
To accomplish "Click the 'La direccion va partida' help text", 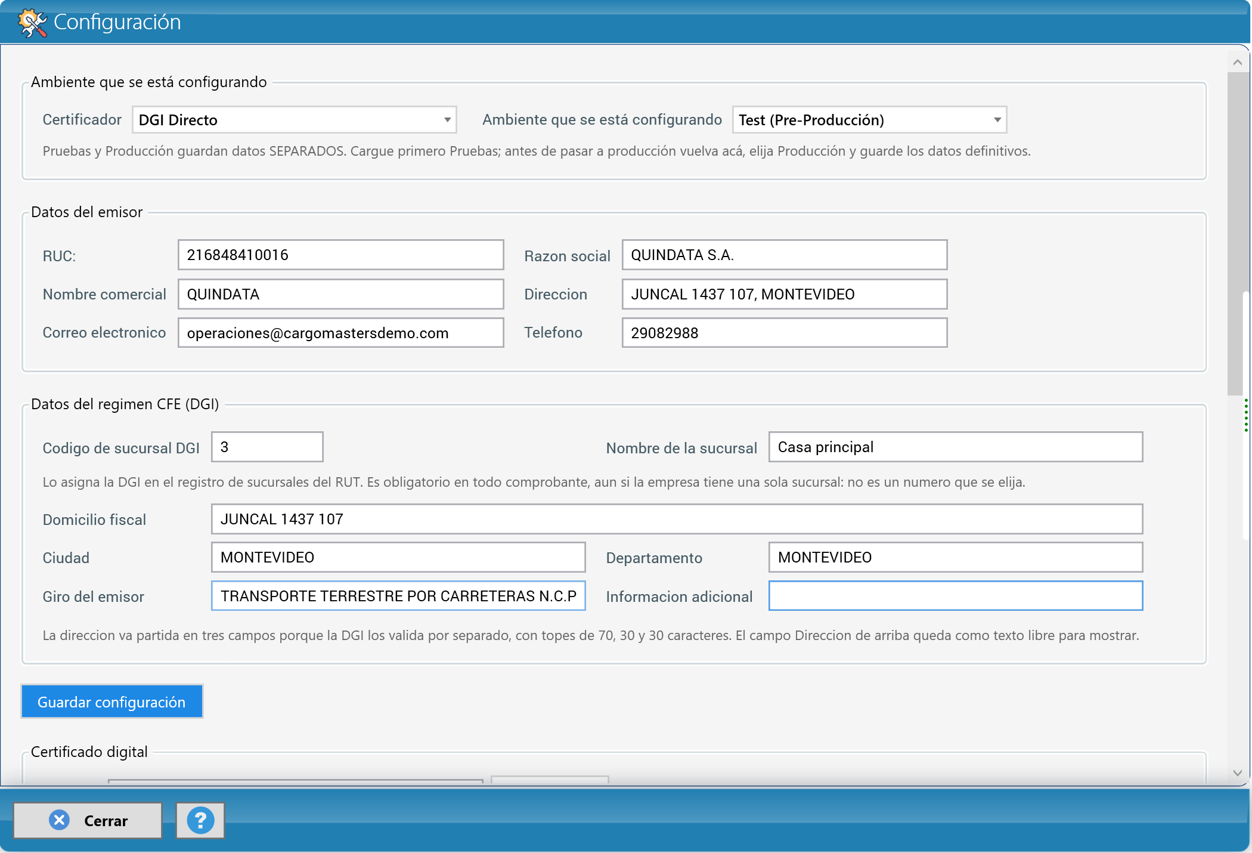I will 591,636.
